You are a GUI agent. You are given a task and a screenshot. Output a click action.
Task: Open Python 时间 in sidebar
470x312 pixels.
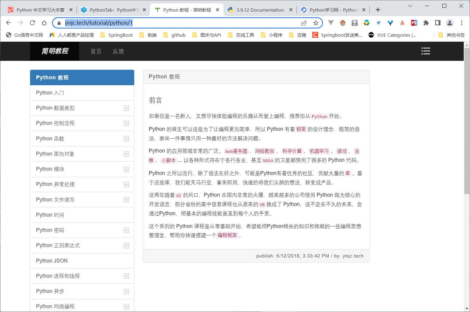82,215
